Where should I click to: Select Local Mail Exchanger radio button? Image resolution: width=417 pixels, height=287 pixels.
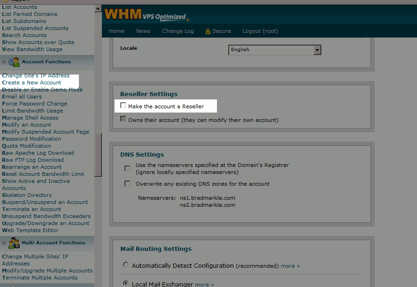pyautogui.click(x=125, y=283)
